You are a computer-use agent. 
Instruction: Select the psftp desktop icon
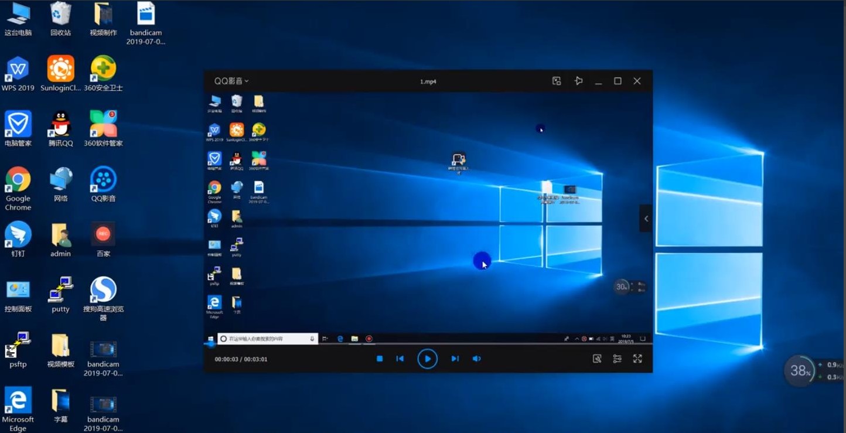(x=18, y=350)
